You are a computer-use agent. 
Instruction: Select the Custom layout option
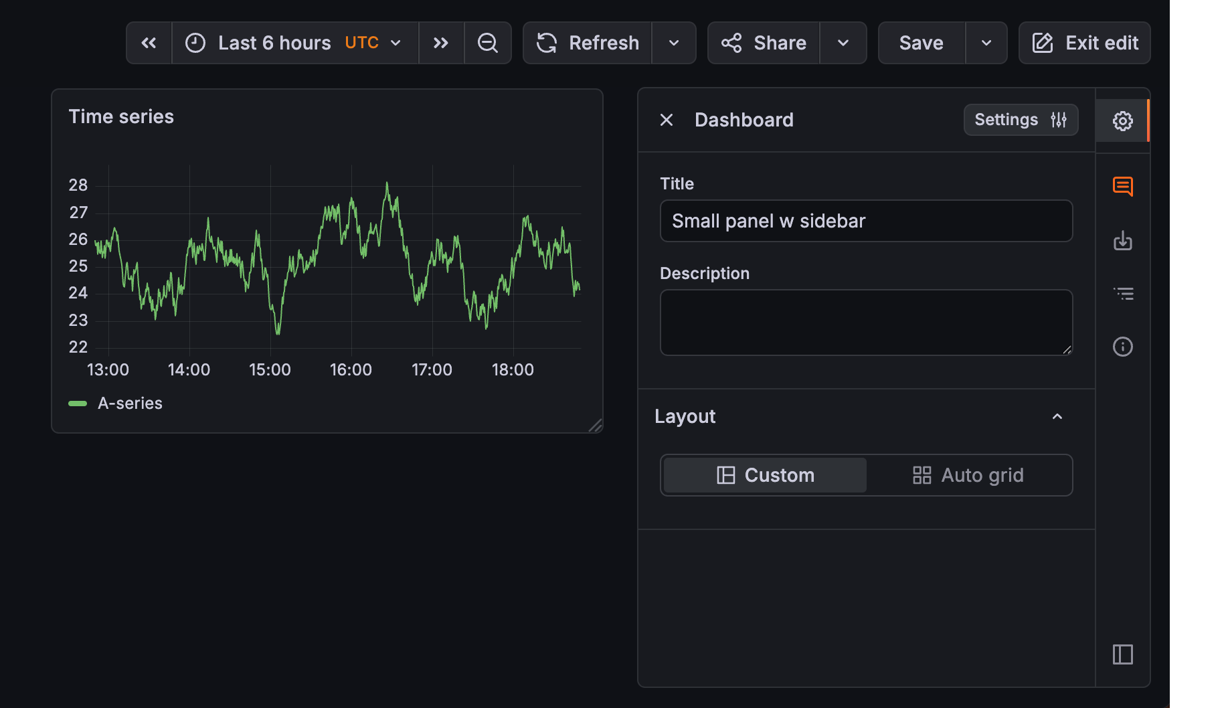point(764,475)
